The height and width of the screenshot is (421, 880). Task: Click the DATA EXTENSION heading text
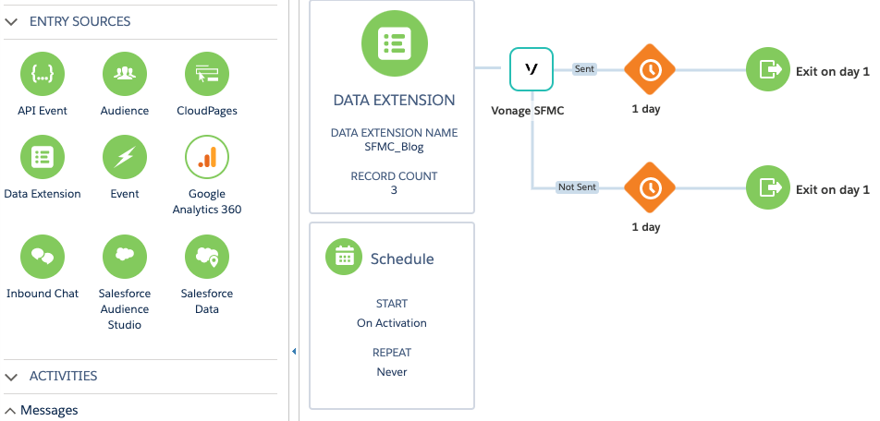[394, 101]
